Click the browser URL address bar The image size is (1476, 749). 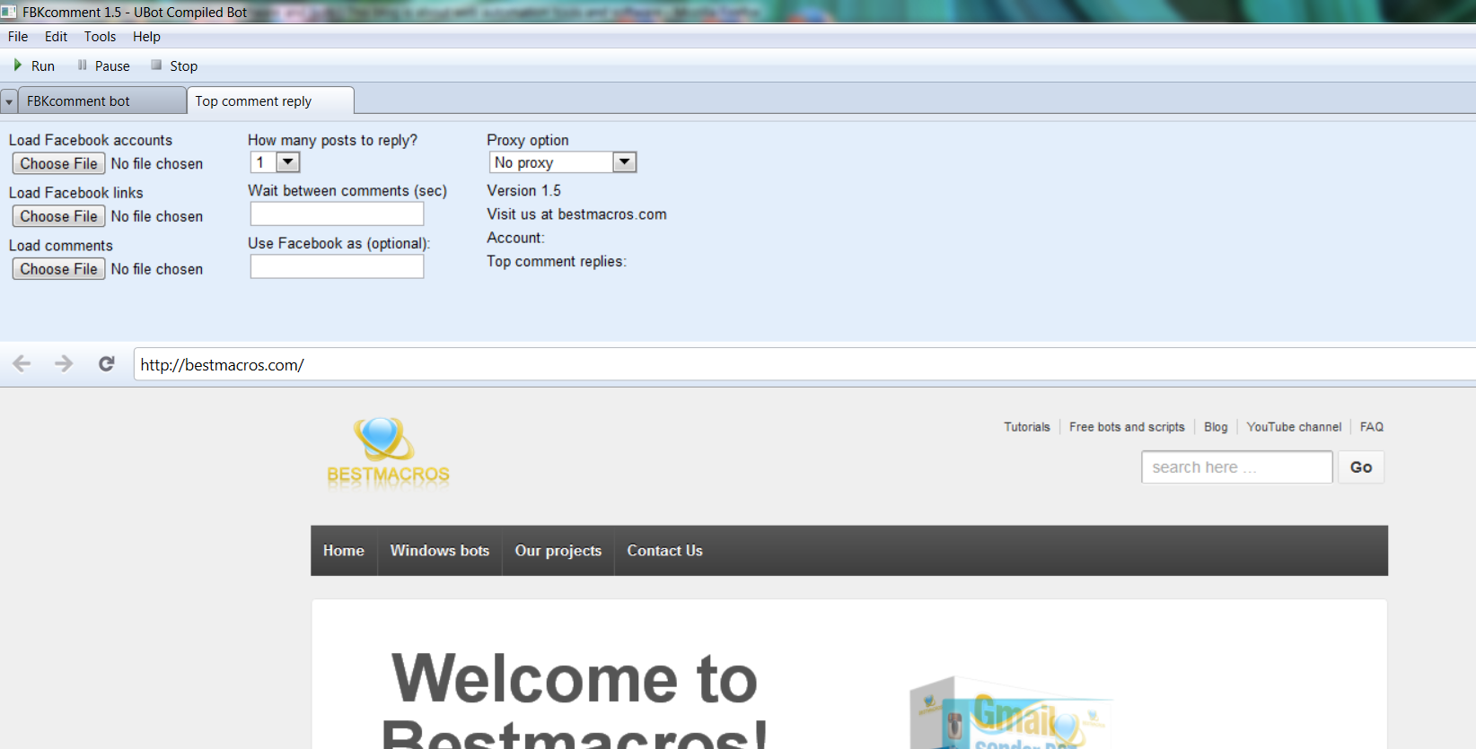coord(799,365)
